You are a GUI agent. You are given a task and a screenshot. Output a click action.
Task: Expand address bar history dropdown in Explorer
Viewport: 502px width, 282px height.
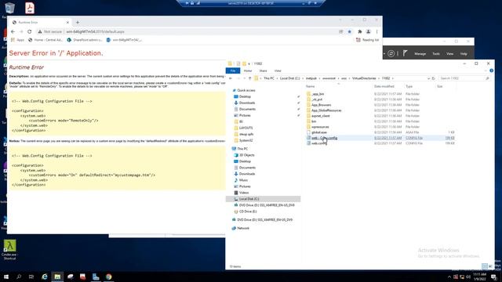coord(428,78)
